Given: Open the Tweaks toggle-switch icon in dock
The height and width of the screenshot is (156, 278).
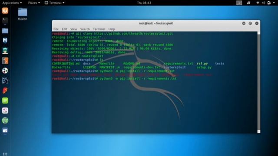Looking at the screenshot, I should [x=5, y=110].
